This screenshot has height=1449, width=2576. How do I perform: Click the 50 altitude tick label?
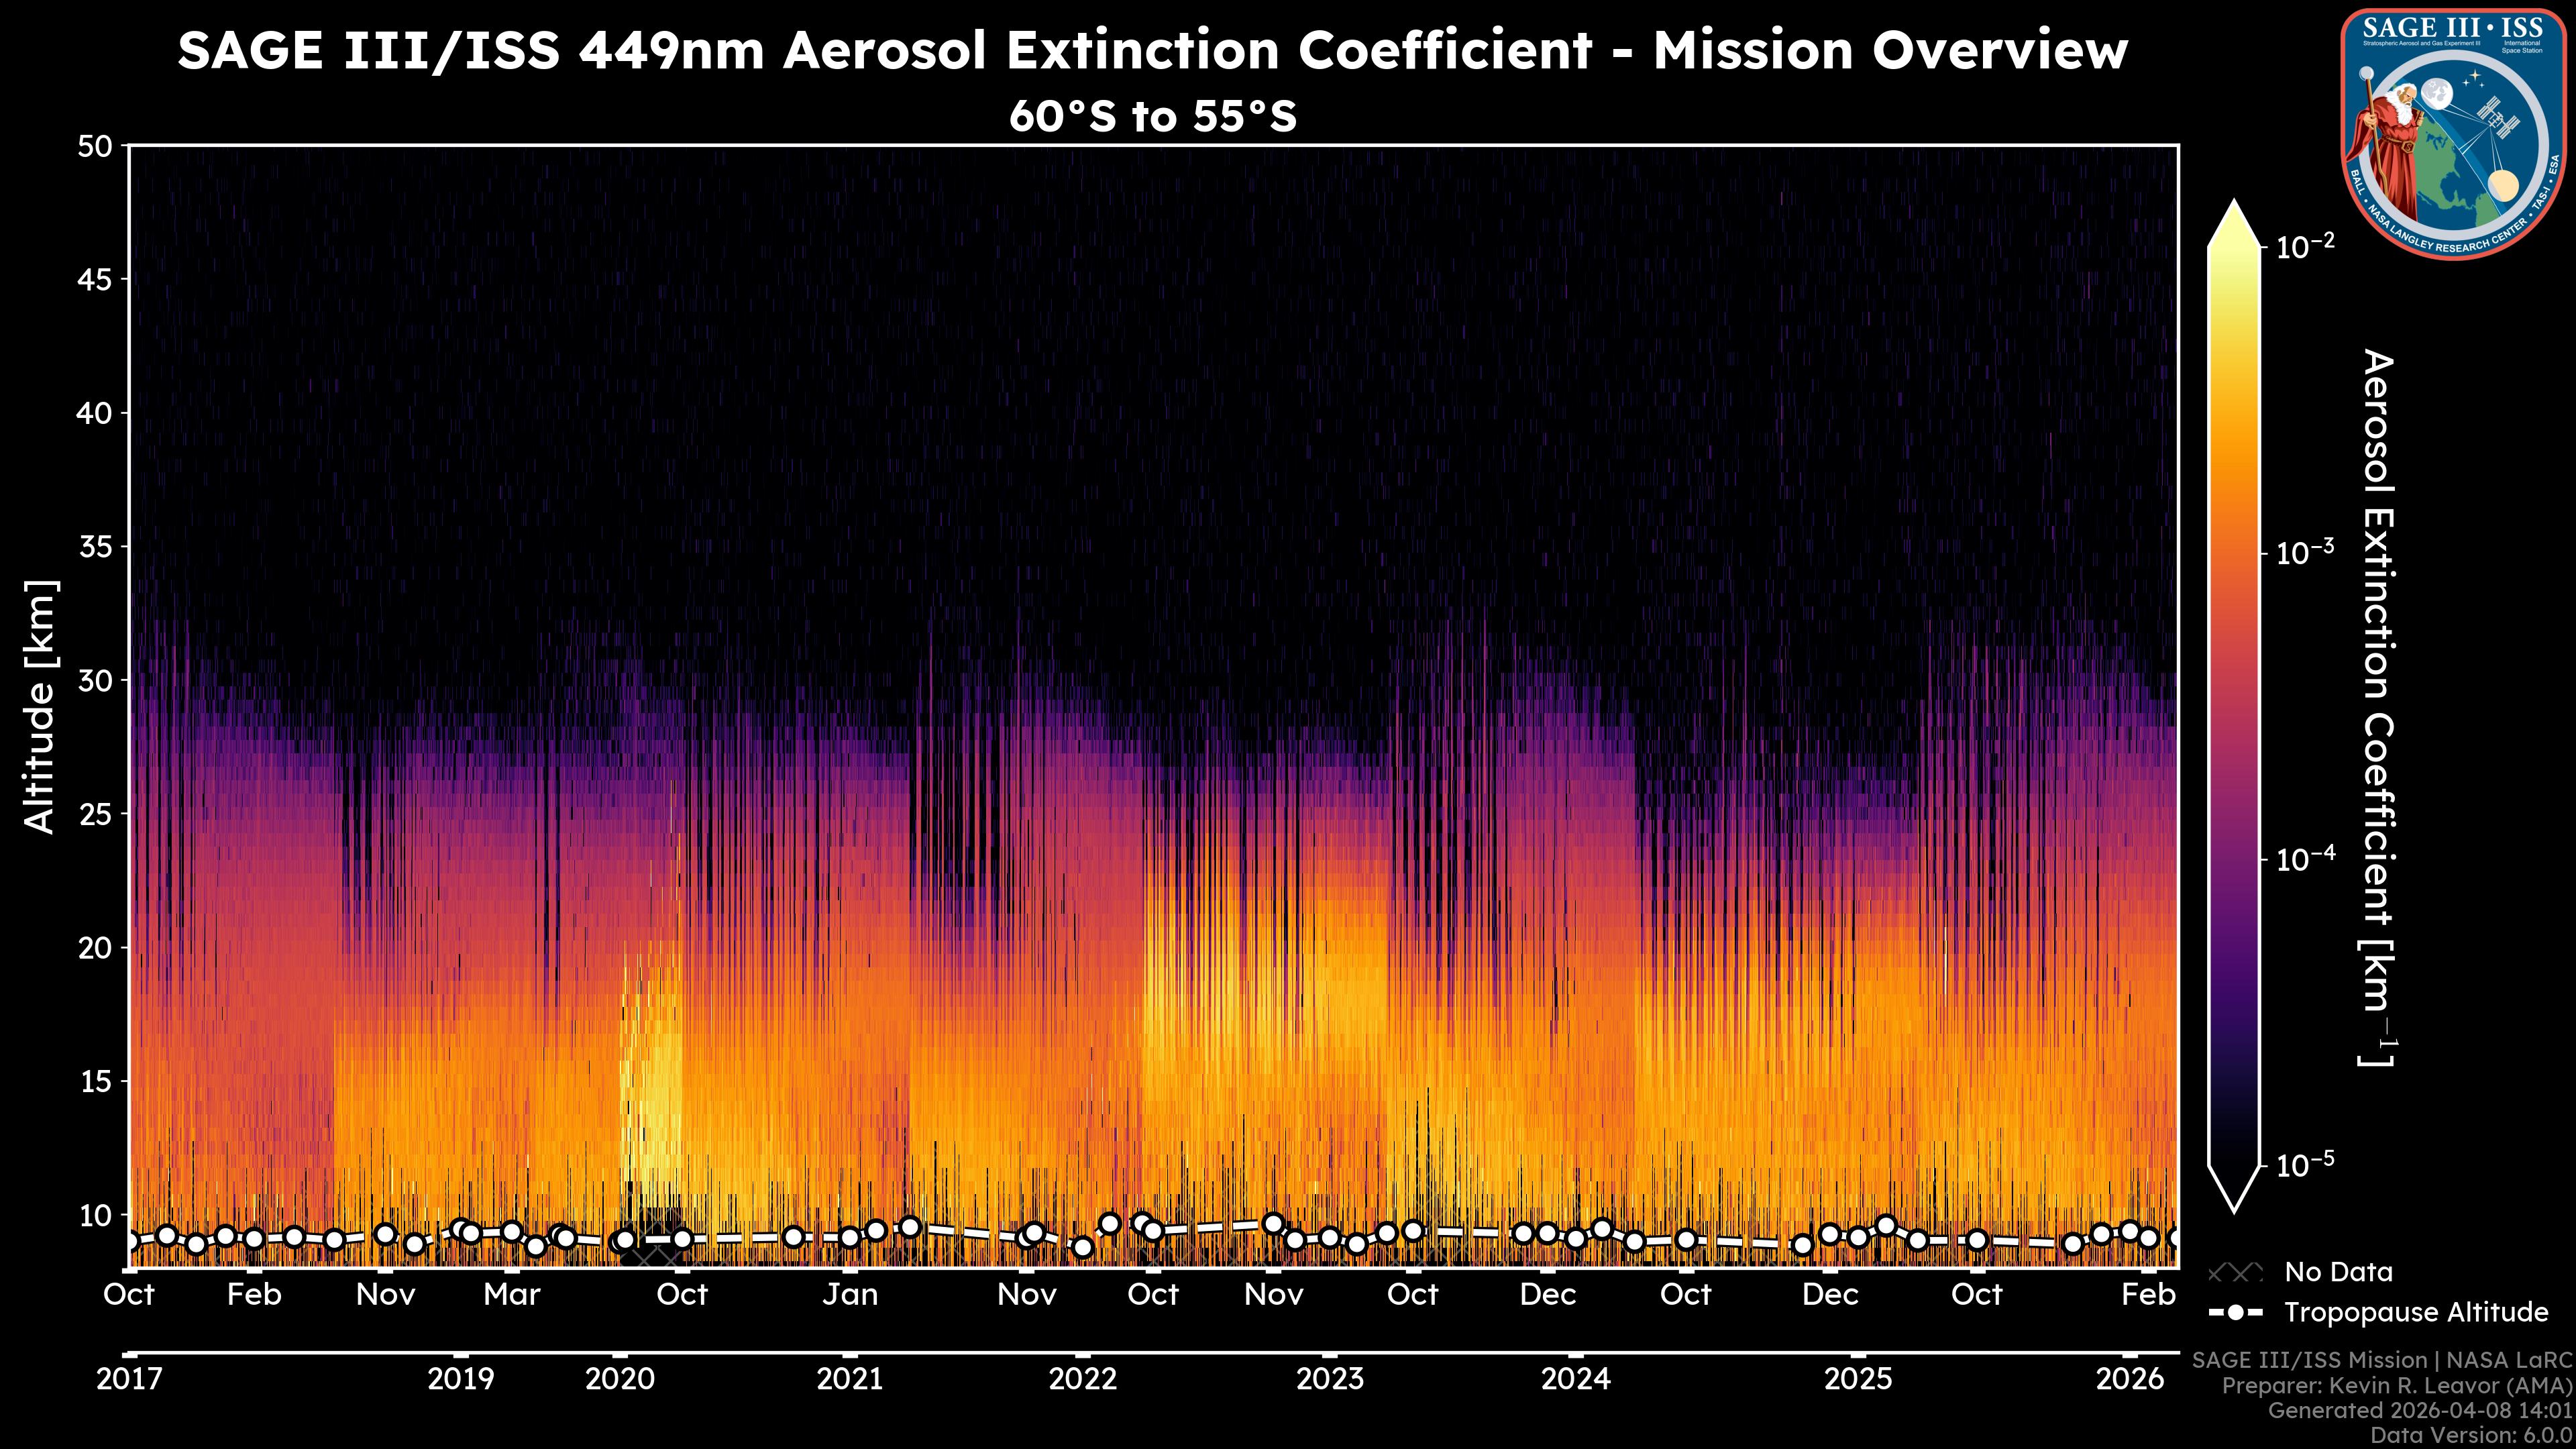click(x=95, y=147)
